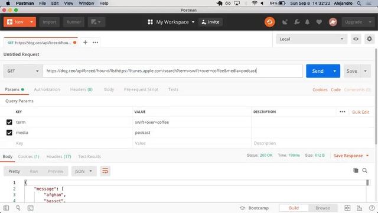
Task: Open macOS Spotlight search
Action: pos(359,3)
